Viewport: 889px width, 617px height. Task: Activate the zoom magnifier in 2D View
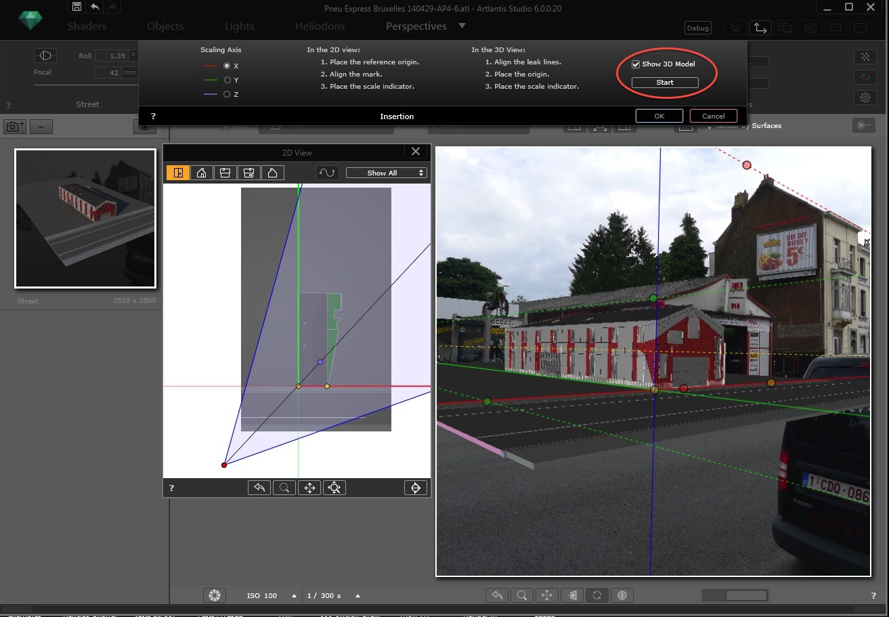click(284, 488)
